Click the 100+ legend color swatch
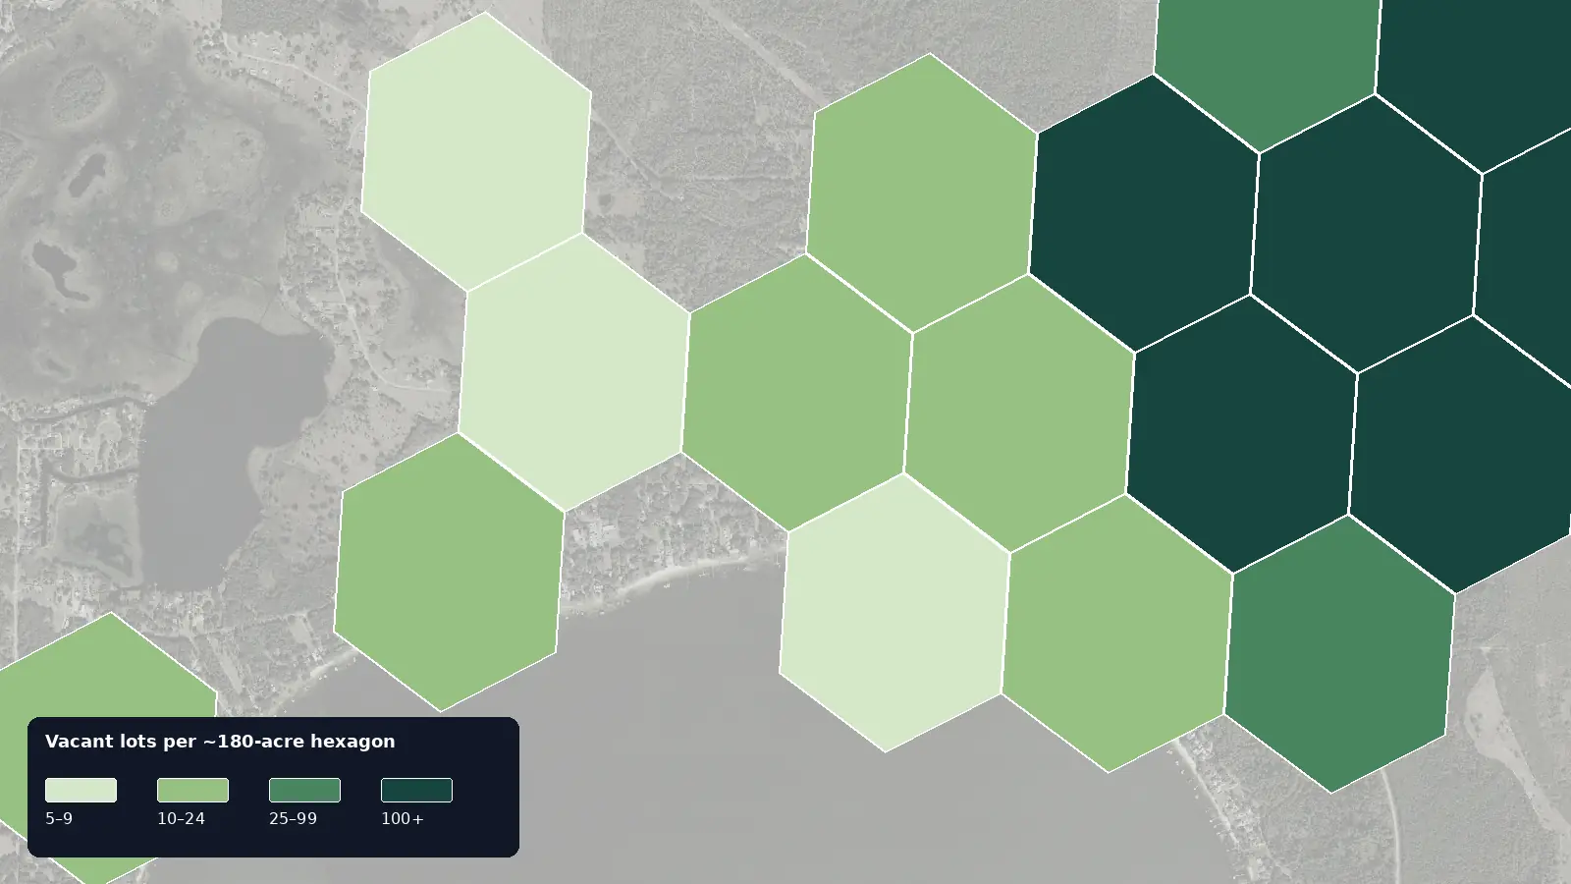Viewport: 1571px width, 884px height. tap(416, 790)
